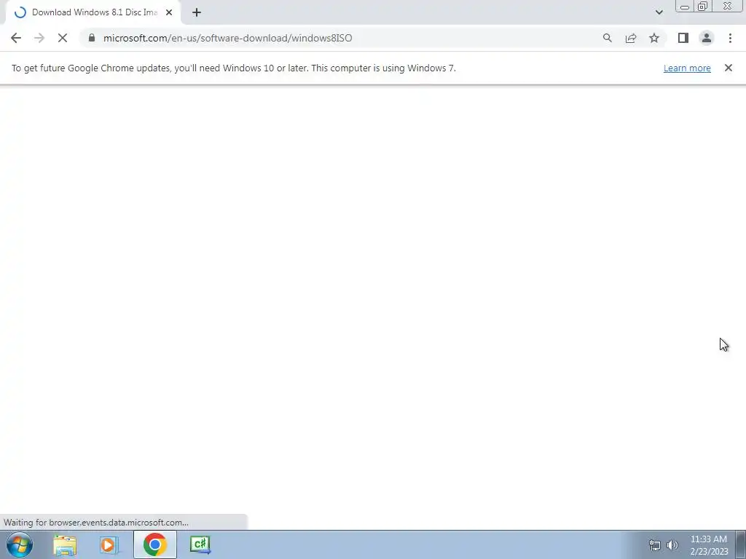The height and width of the screenshot is (559, 746).
Task: Click the forward navigation arrow
Action: pyautogui.click(x=39, y=38)
